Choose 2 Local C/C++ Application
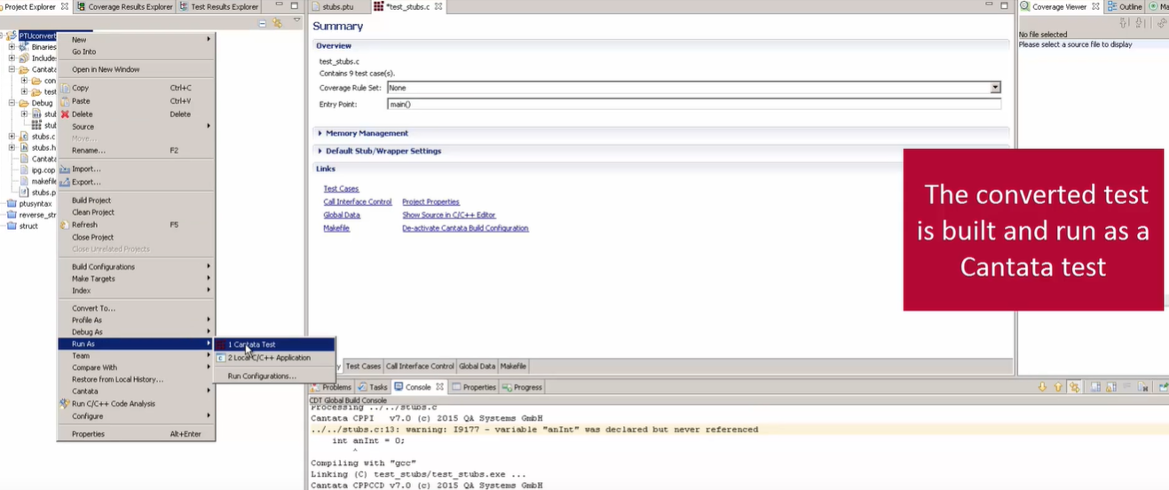 [x=274, y=358]
